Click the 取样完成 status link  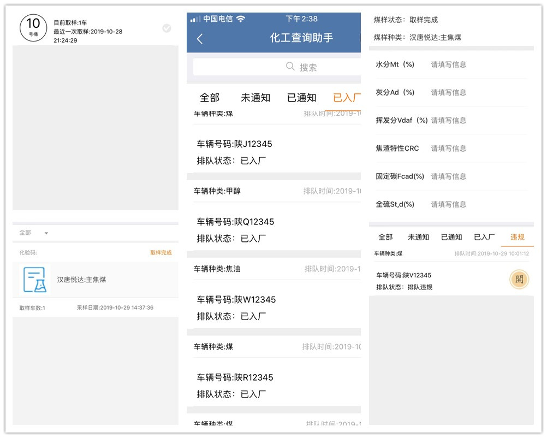160,253
